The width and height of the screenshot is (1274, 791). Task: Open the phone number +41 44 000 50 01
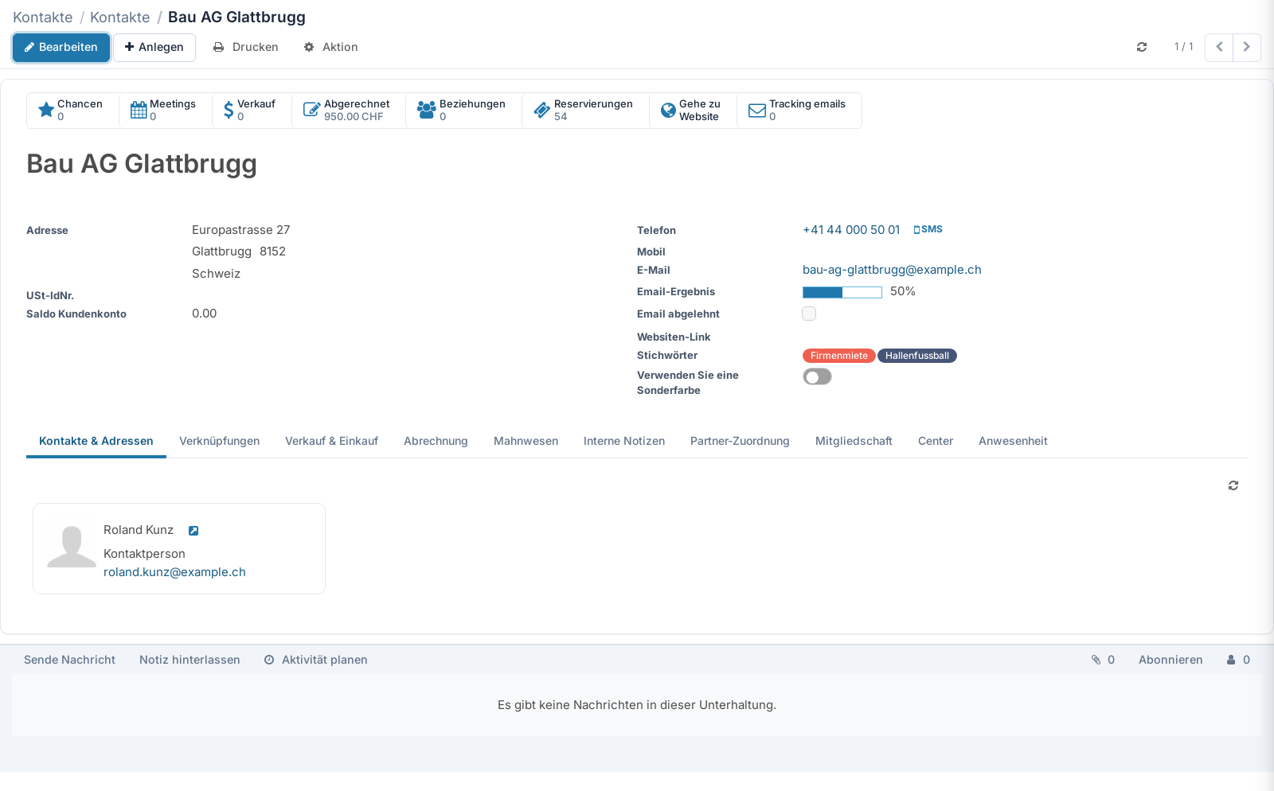tap(851, 230)
